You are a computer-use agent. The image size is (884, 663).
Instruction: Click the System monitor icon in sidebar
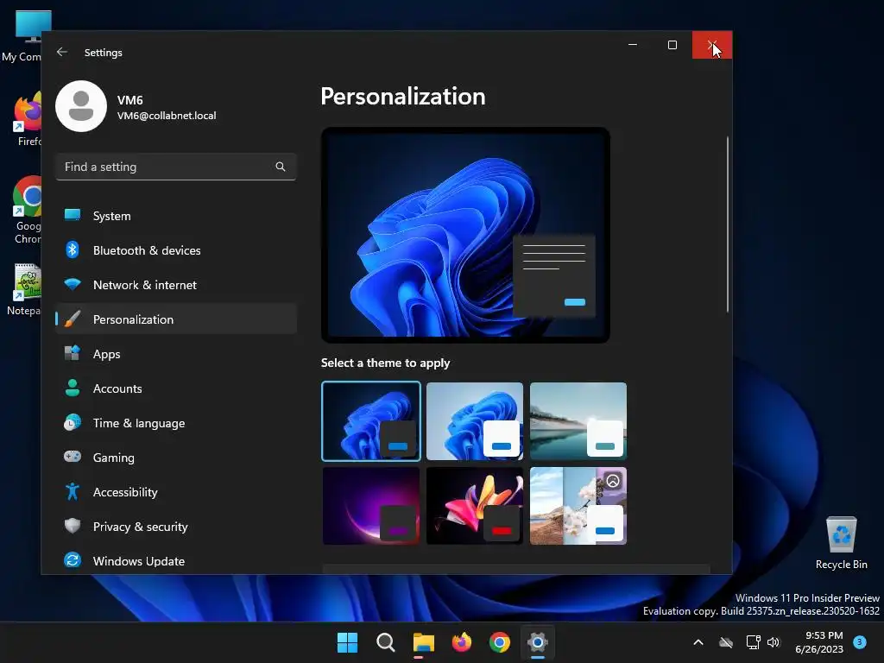click(73, 215)
